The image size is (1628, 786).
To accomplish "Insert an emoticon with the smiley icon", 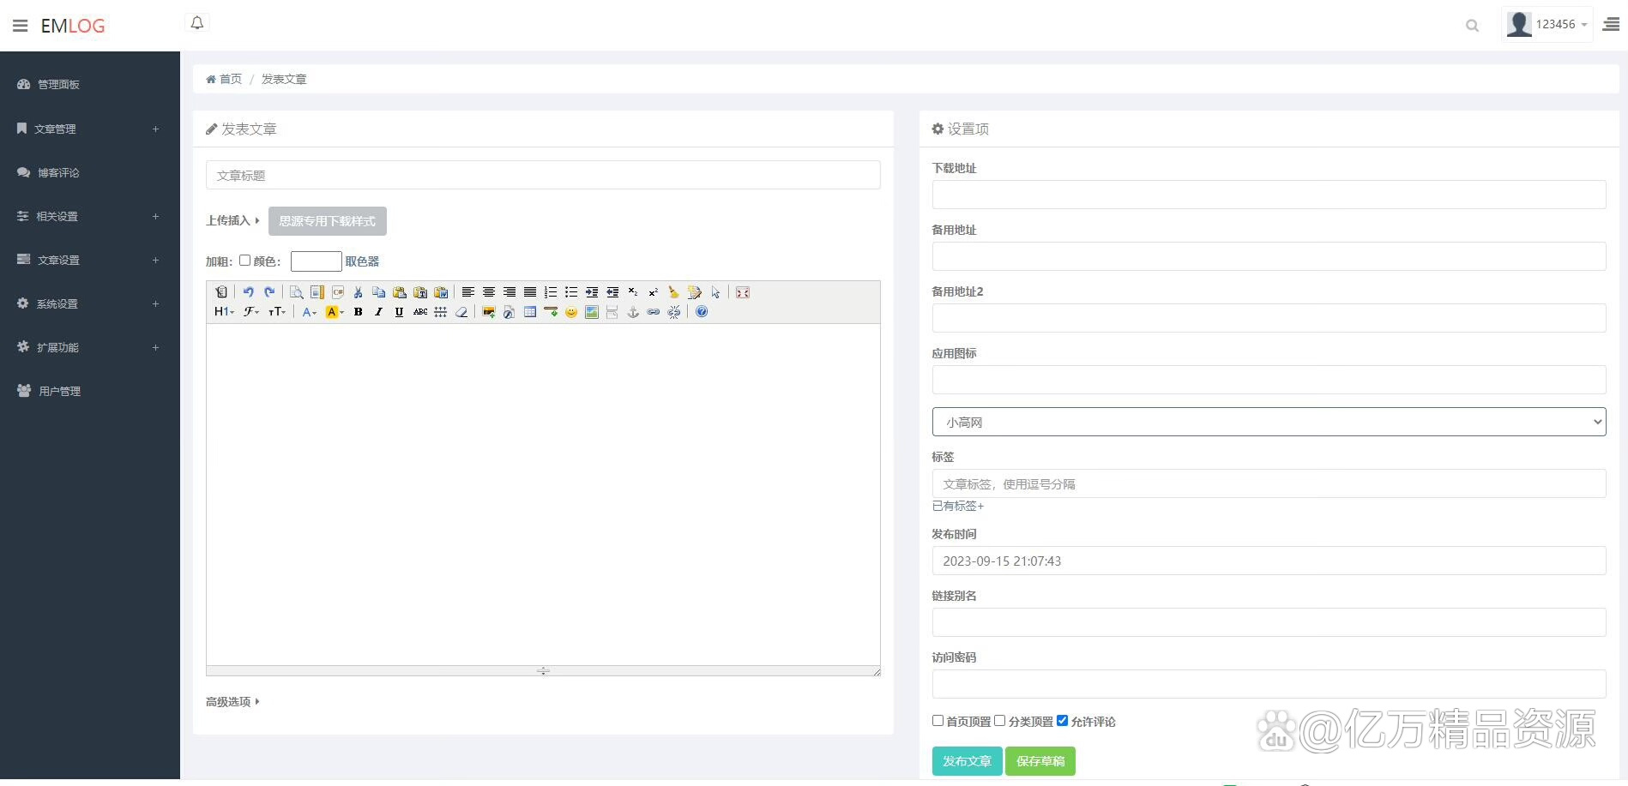I will point(571,312).
